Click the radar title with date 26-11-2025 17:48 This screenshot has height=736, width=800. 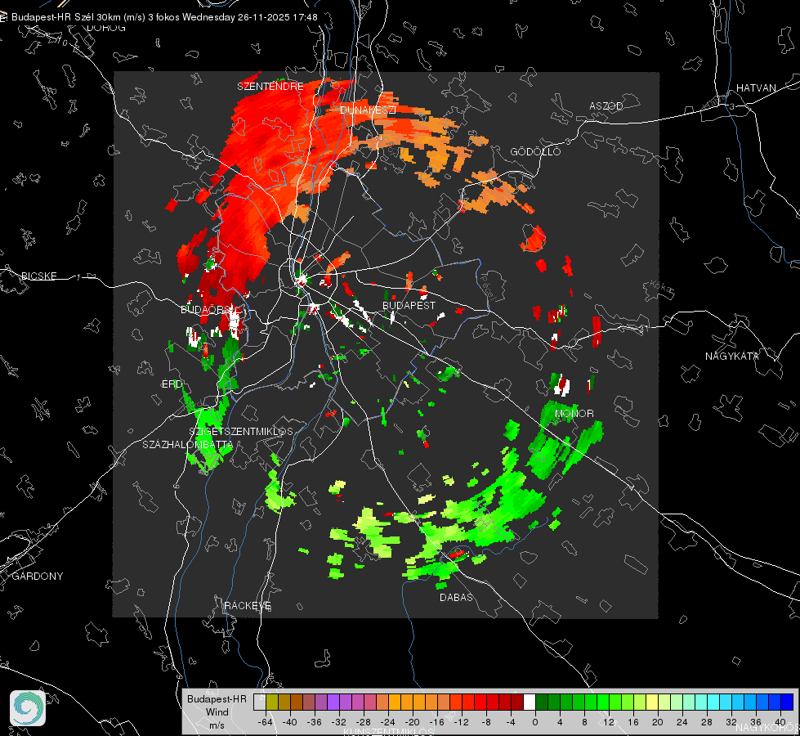tap(164, 17)
